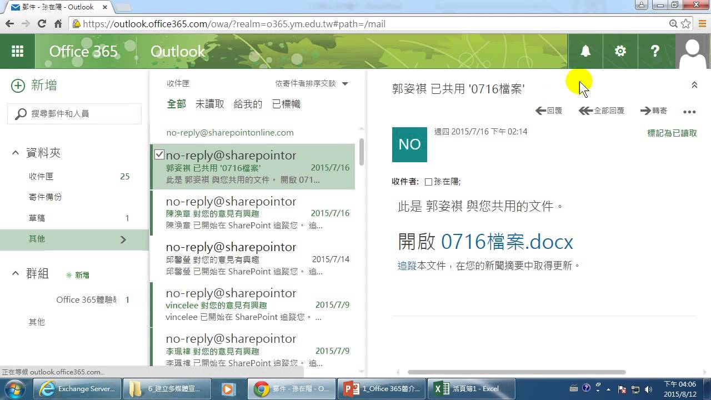The image size is (711, 400).
Task: Open the settings gear menu
Action: [620, 51]
